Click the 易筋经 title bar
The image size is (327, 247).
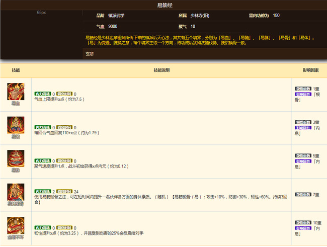pyautogui.click(x=163, y=5)
